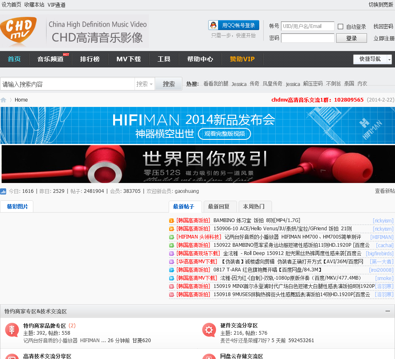This screenshot has height=359, width=395.
Task: Open 音乐频道 navigation item
Action: 50,59
